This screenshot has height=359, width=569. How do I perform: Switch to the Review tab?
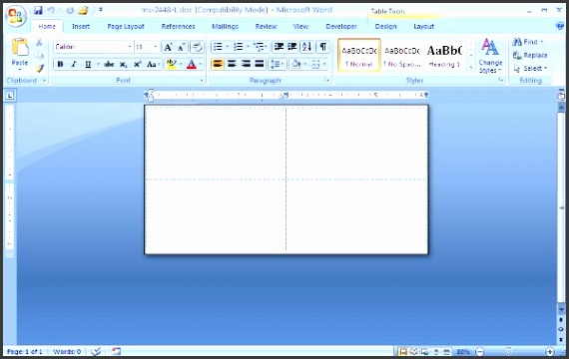click(266, 27)
